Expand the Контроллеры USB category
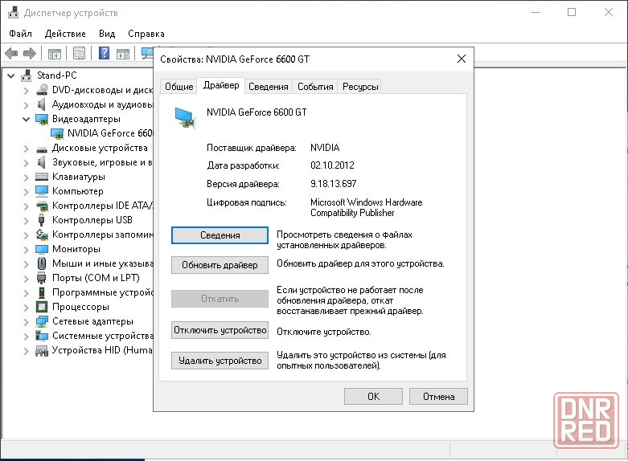 pyautogui.click(x=26, y=221)
